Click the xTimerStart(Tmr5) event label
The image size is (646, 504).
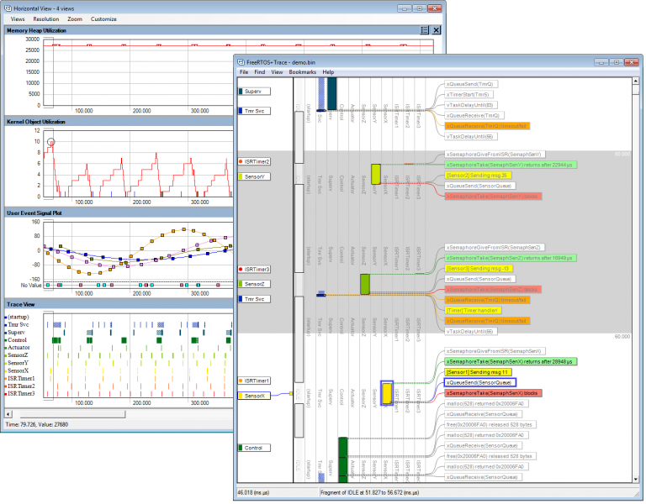469,95
